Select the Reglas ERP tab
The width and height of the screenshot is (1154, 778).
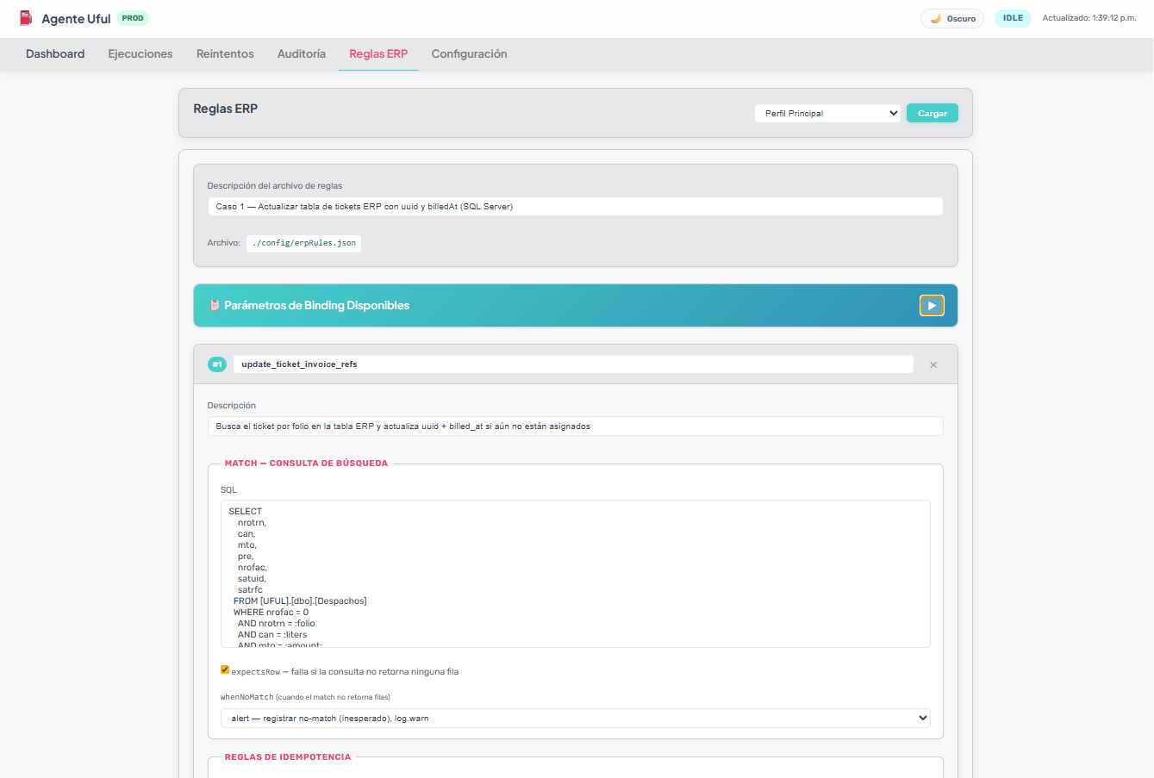(x=378, y=53)
